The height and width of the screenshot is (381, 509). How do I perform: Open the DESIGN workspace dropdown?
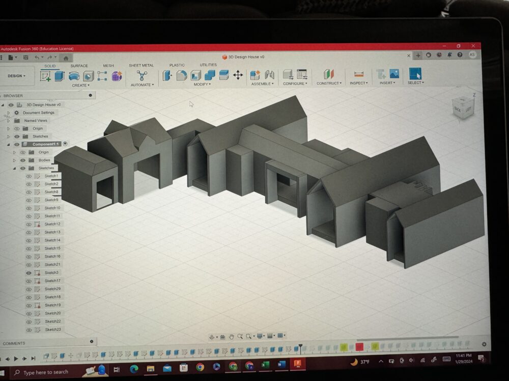tap(16, 76)
